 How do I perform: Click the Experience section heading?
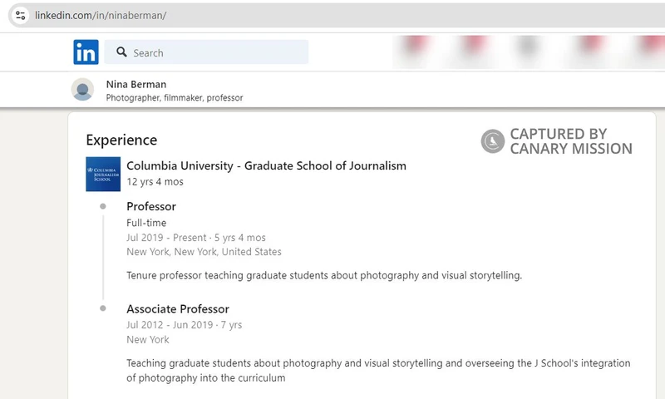(x=121, y=140)
